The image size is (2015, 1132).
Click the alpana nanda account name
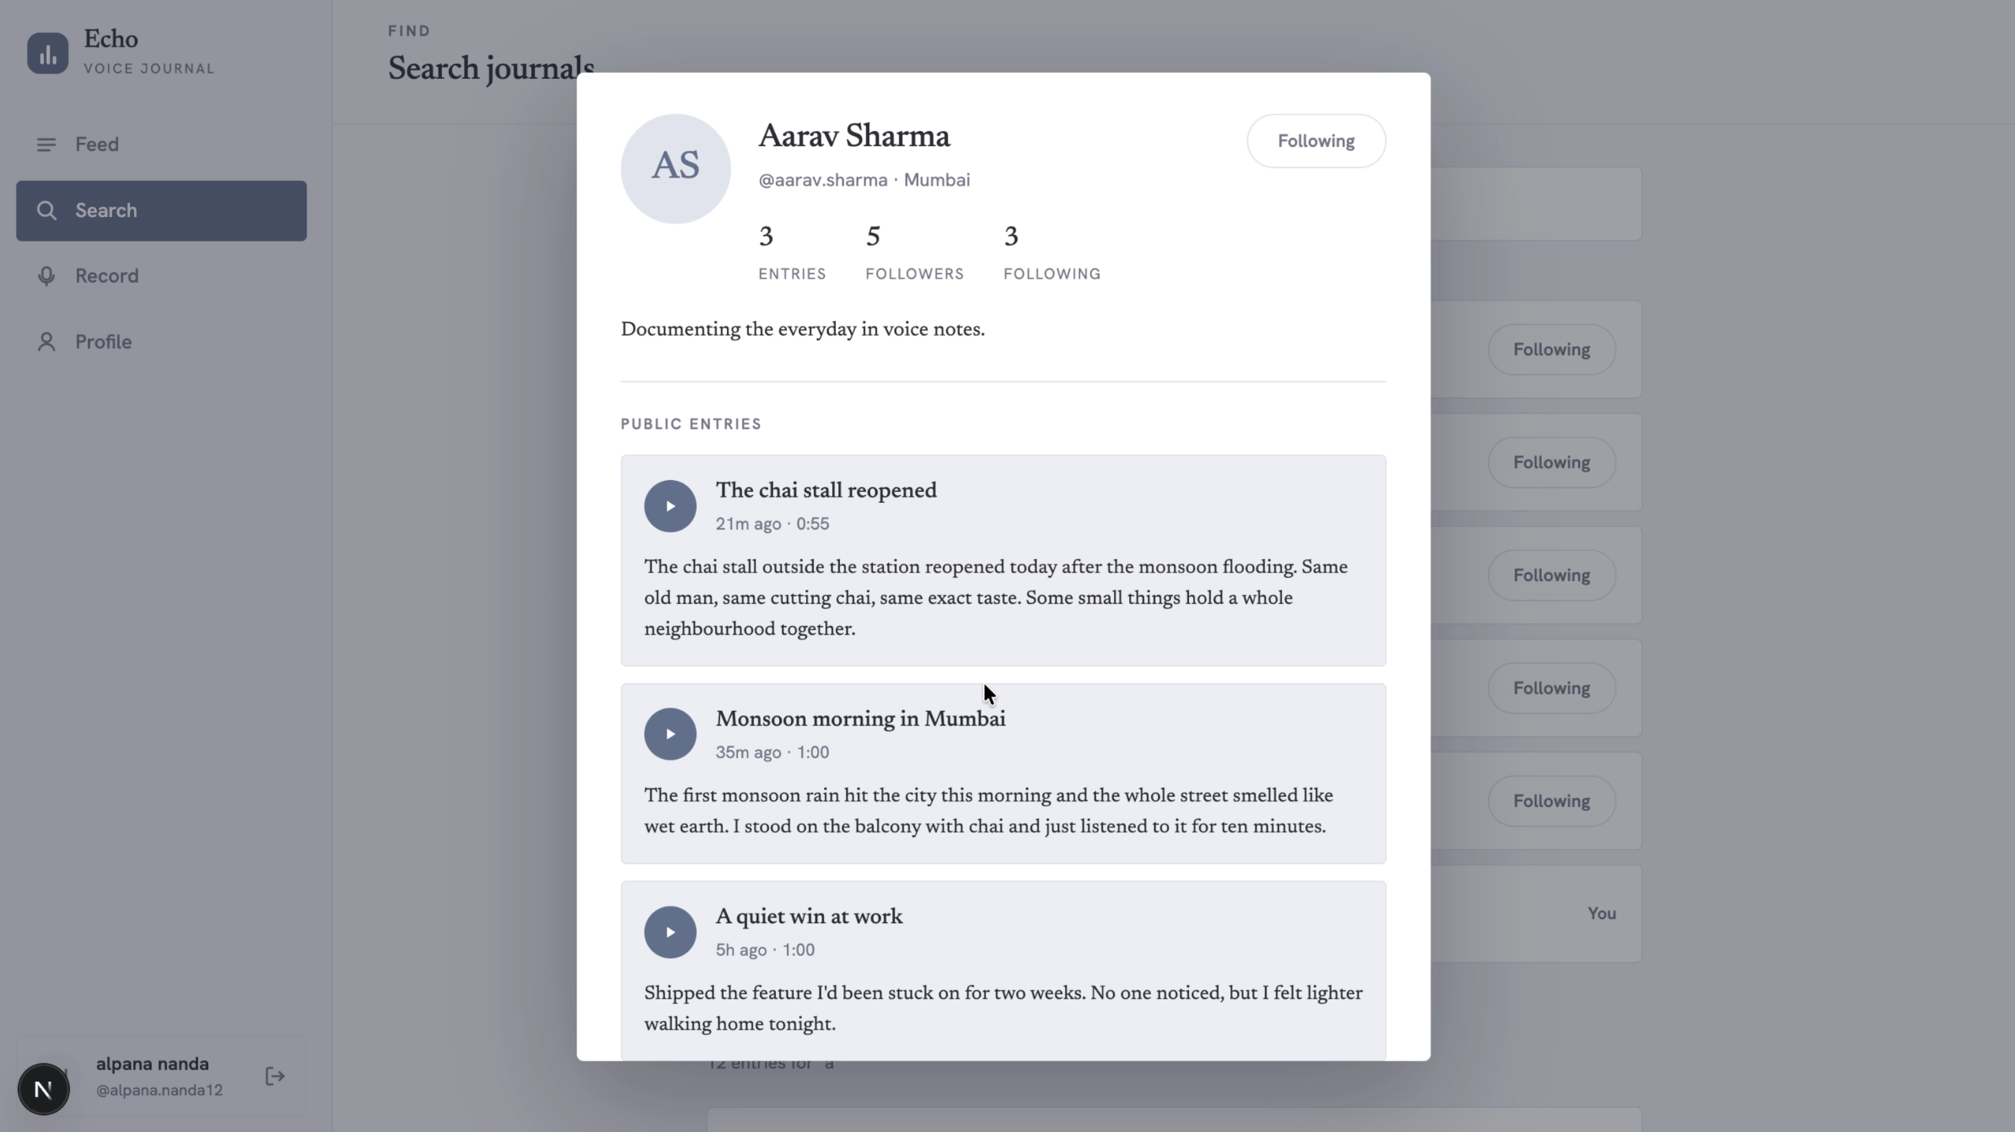[153, 1064]
